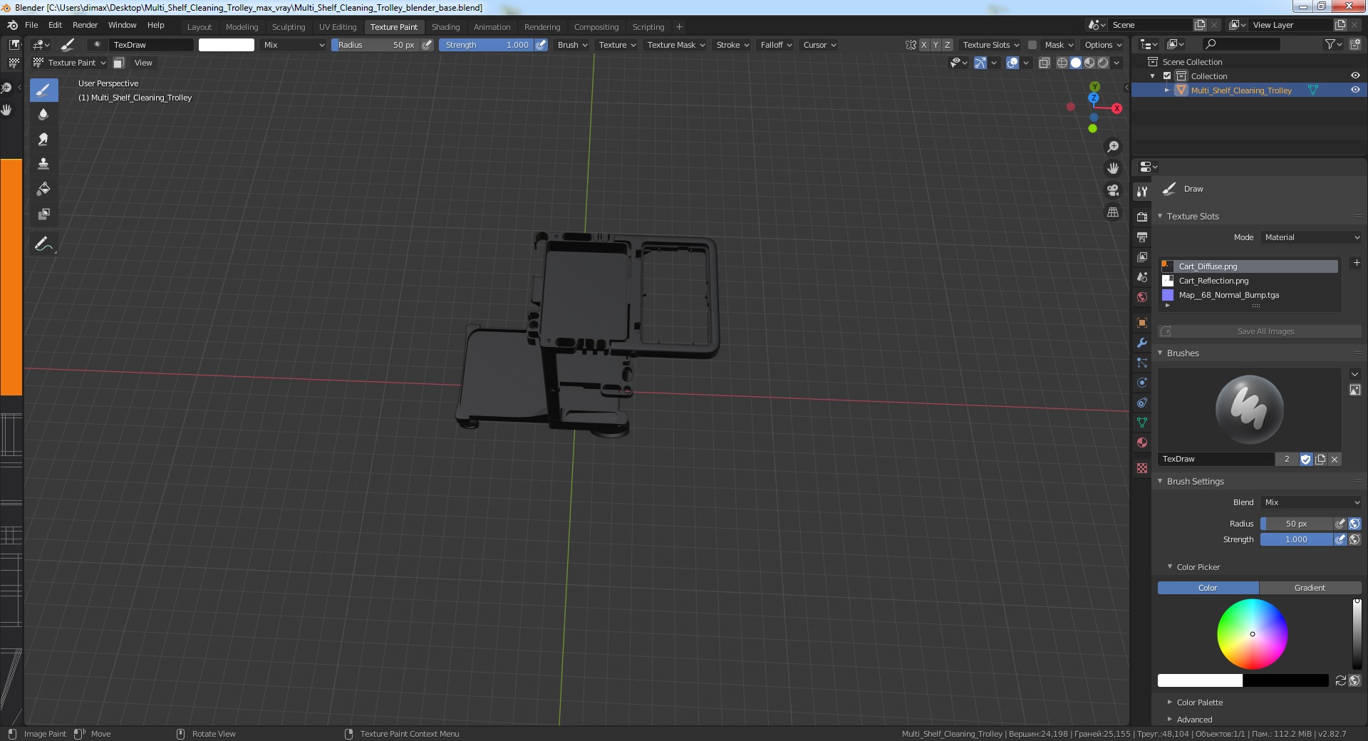Toggle fake user shield for TexDraw
The width and height of the screenshot is (1368, 741).
click(x=1305, y=460)
